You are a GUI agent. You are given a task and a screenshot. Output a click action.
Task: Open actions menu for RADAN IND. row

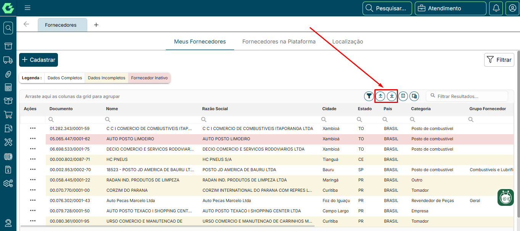coord(33,180)
